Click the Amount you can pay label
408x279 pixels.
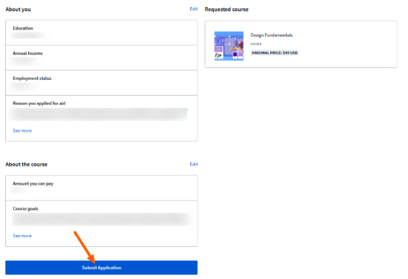(x=33, y=183)
